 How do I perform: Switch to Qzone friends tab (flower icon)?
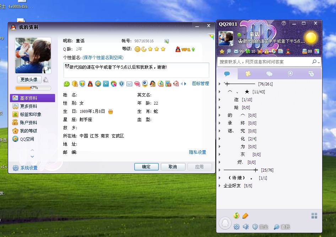click(x=248, y=74)
